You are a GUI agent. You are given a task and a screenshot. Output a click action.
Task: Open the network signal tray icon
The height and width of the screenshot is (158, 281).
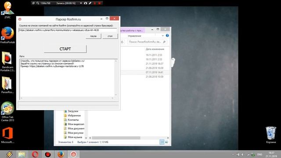click(248, 154)
